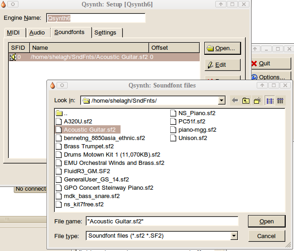Create a new folder icon
This screenshot has width=294, height=251.
click(x=257, y=100)
